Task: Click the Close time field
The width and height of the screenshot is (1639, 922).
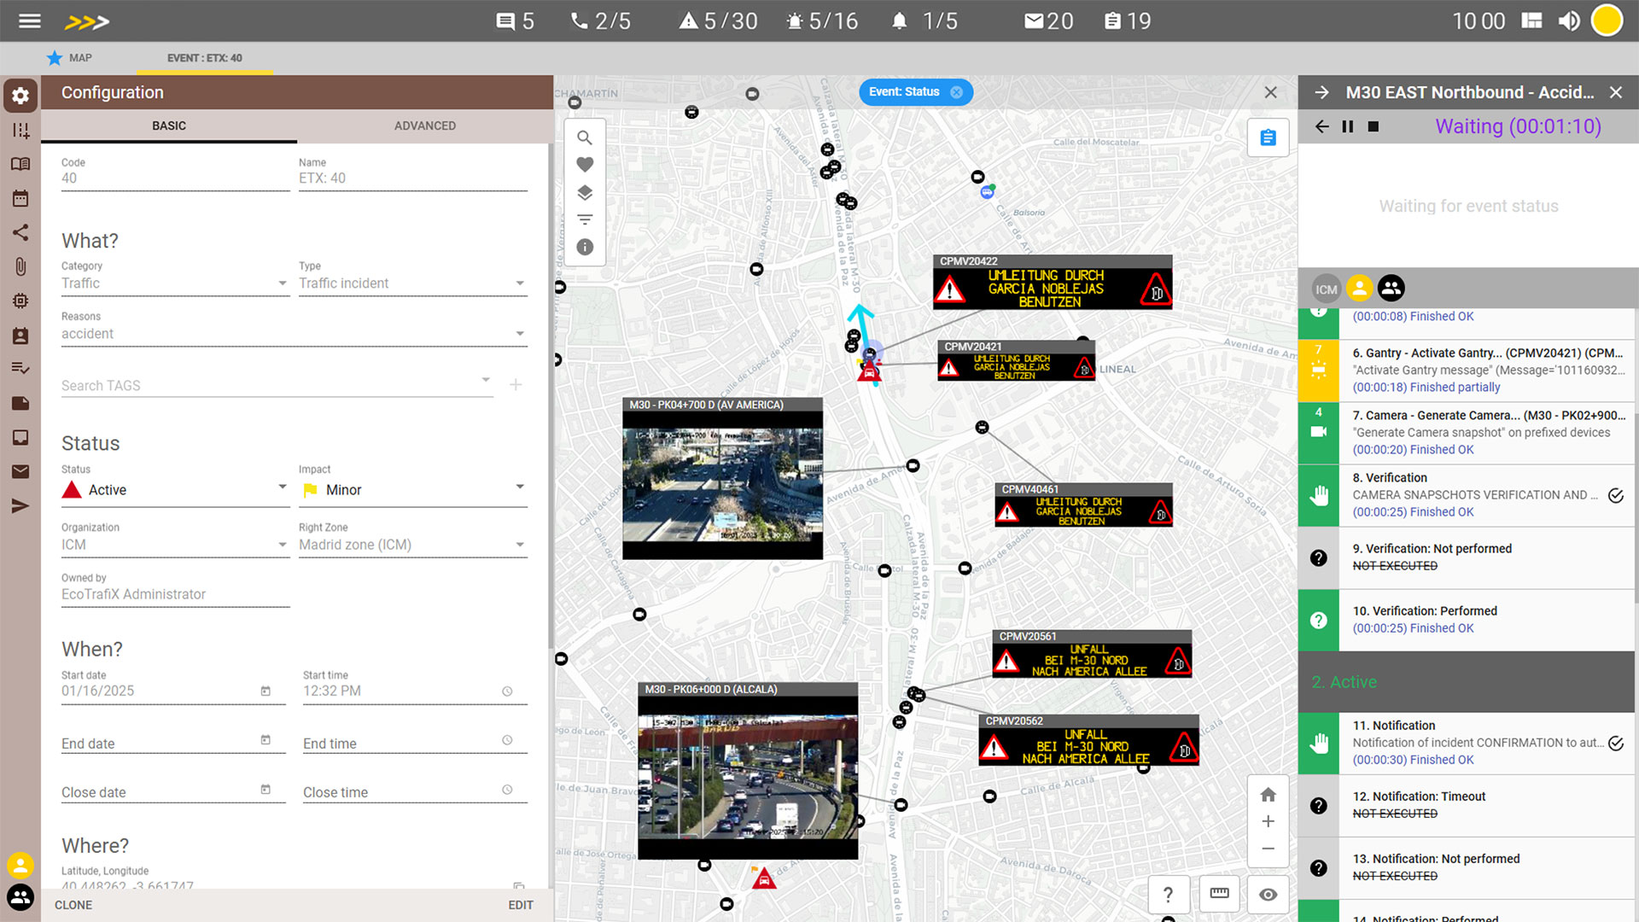Action: click(x=415, y=792)
